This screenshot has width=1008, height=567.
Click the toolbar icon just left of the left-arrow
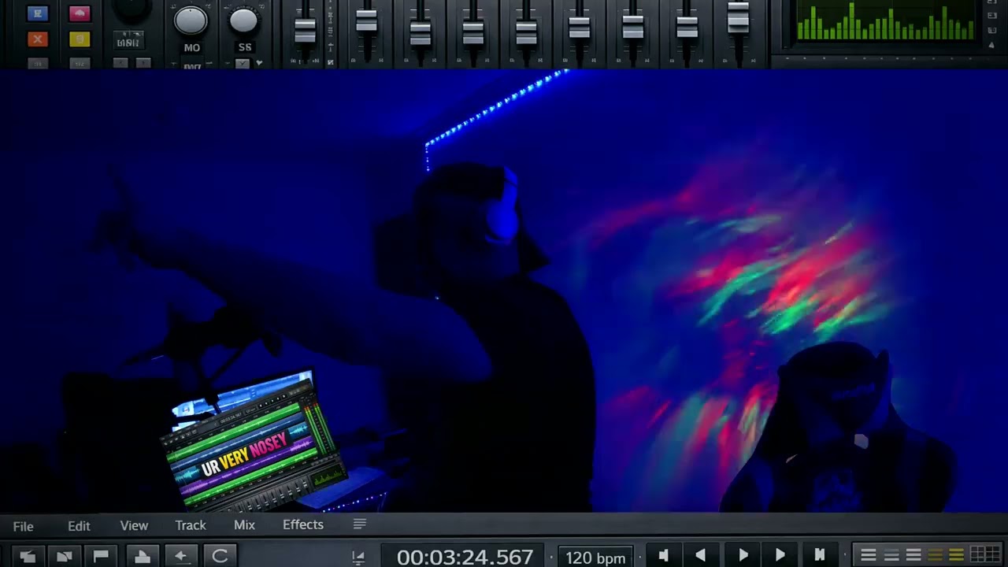point(143,556)
